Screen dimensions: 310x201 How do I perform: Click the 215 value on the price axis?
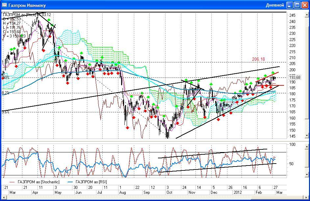pyautogui.click(x=292, y=52)
